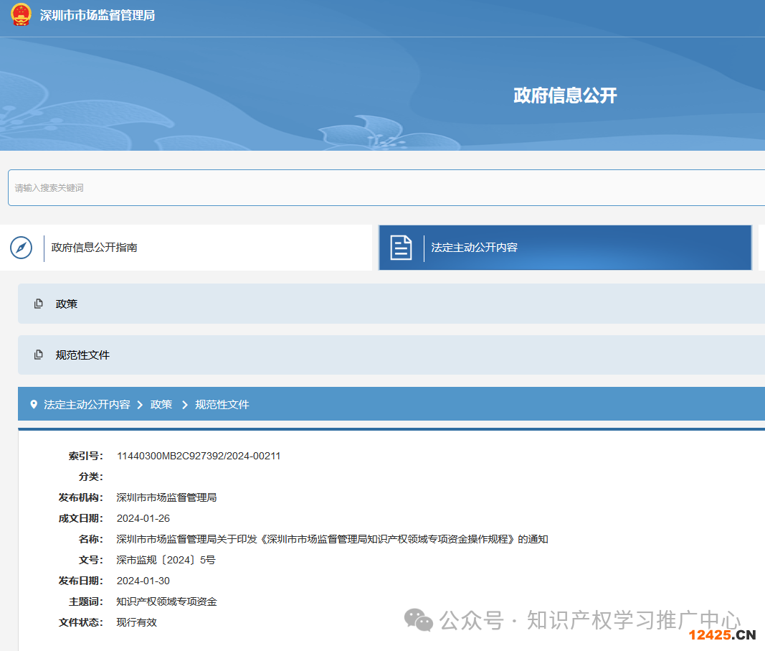Screen dimensions: 765x651
Task: Open 法定主动公开内容 breadcrumb link
Action: (87, 404)
